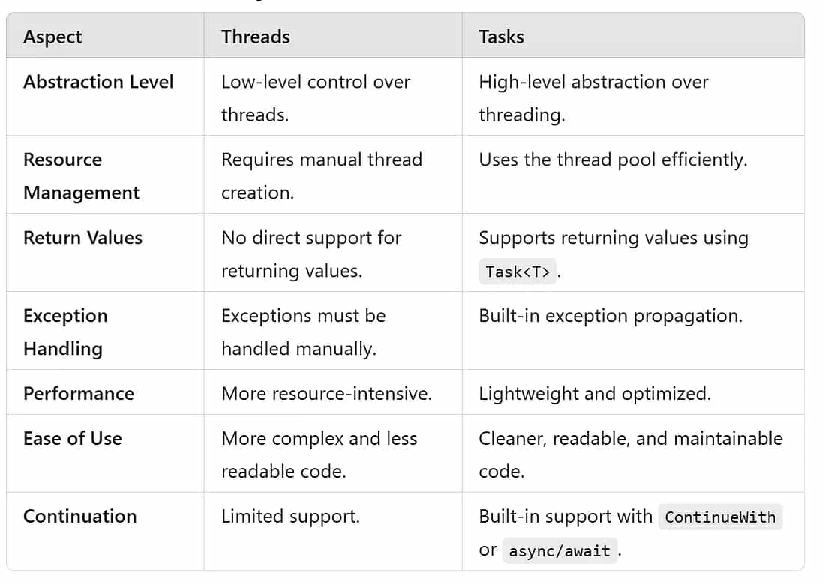825x582 pixels.
Task: Click the 'Low-level control over threads' cell
Action: pyautogui.click(x=316, y=98)
